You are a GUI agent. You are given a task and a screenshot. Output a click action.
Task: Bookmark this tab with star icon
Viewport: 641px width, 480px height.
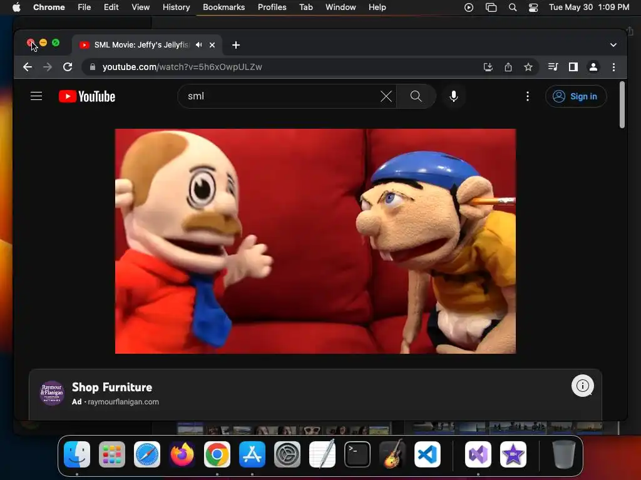coord(528,67)
